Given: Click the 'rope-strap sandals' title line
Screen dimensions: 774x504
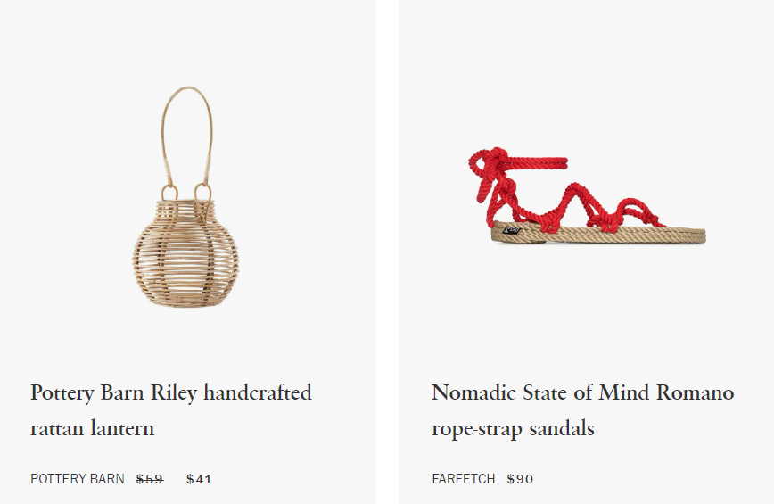Looking at the screenshot, I should 513,428.
